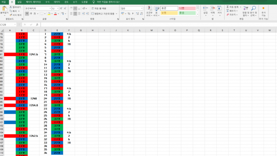This screenshot has height=156, width=277.
Task: Open Sort & Filter (정렬 및 필터)
Action: point(245,11)
